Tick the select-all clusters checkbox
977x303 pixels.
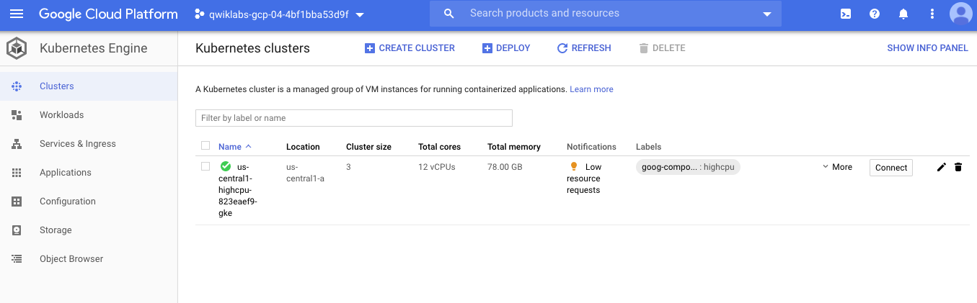[205, 145]
